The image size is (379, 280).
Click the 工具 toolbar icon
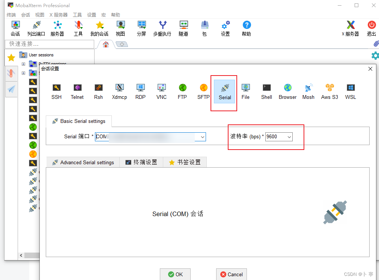pos(78,29)
